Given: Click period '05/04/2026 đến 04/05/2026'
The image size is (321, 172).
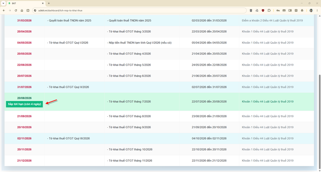Looking at the screenshot, I should tap(209, 43).
